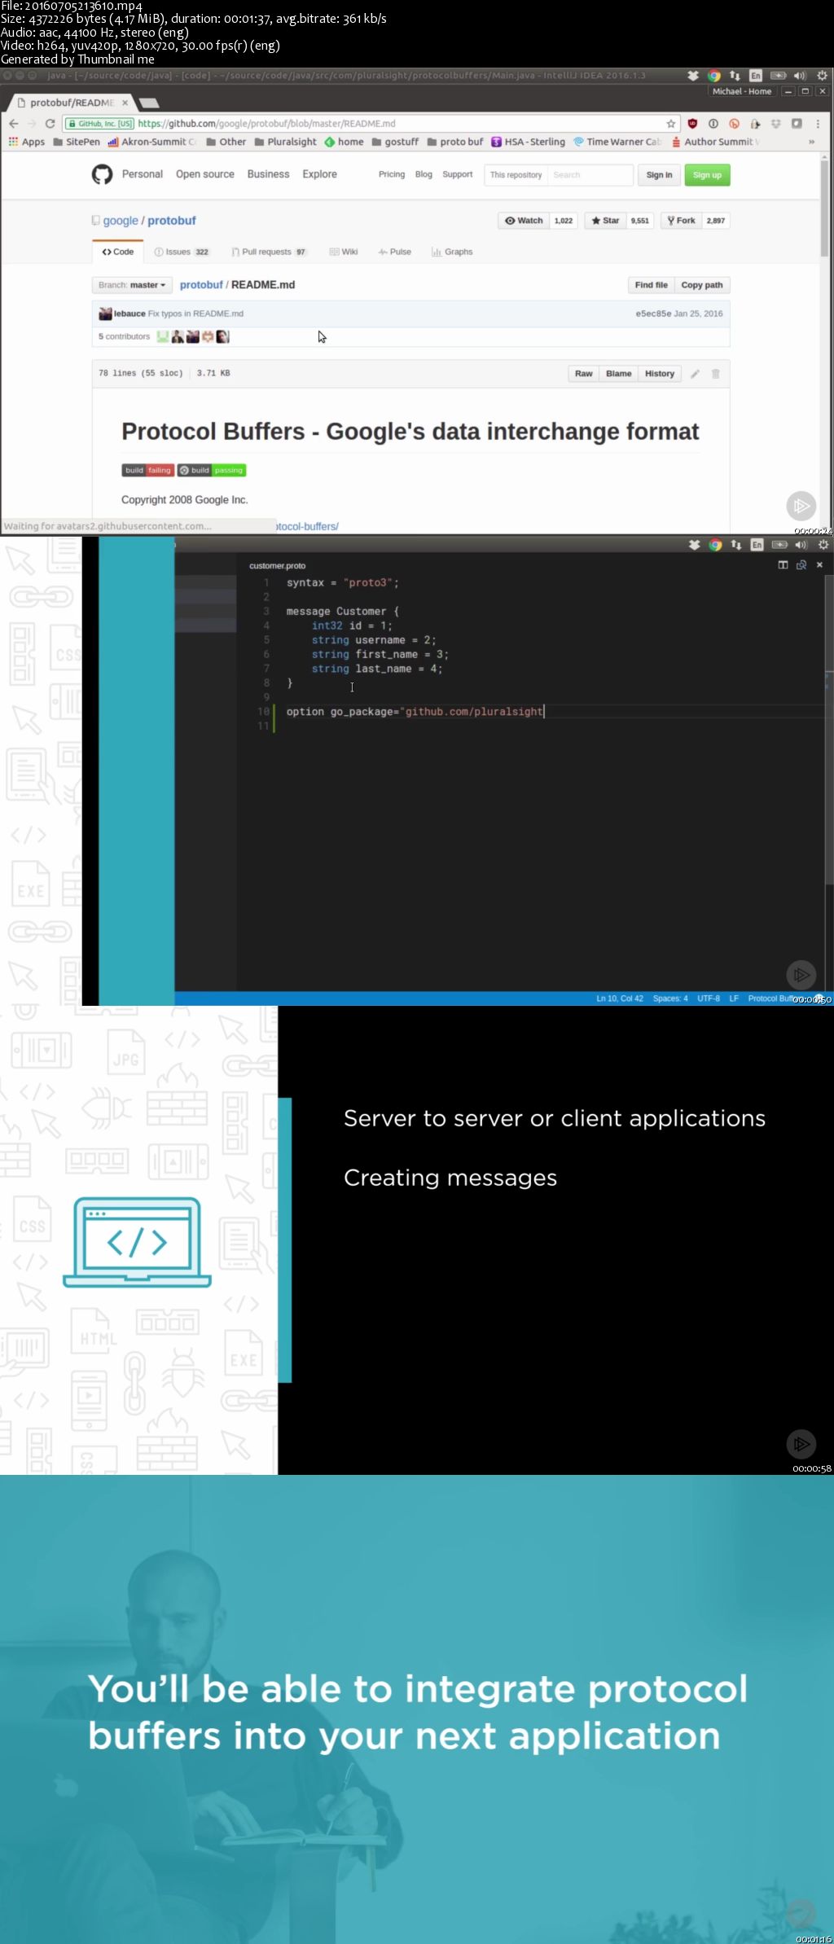This screenshot has height=1944, width=834.
Task: Click the En keyboard indicator in top tray
Action: pyautogui.click(x=756, y=76)
